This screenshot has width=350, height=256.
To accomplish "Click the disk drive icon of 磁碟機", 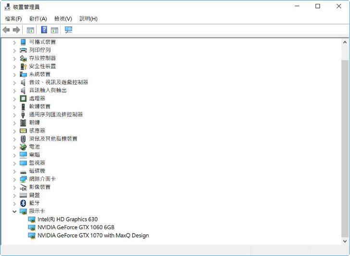I will 23,172.
